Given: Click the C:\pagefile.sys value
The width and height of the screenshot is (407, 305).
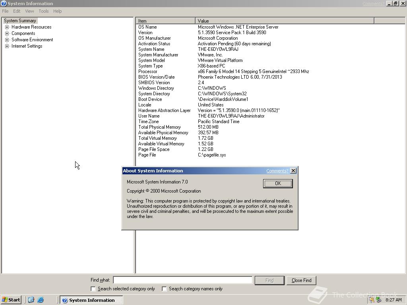Looking at the screenshot, I should (x=212, y=155).
